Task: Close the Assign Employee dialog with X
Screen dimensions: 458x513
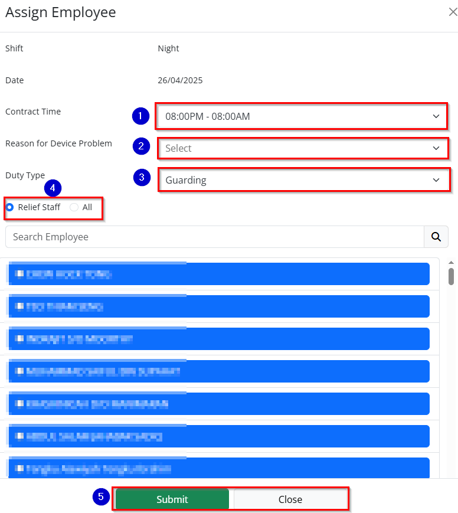Action: (452, 12)
